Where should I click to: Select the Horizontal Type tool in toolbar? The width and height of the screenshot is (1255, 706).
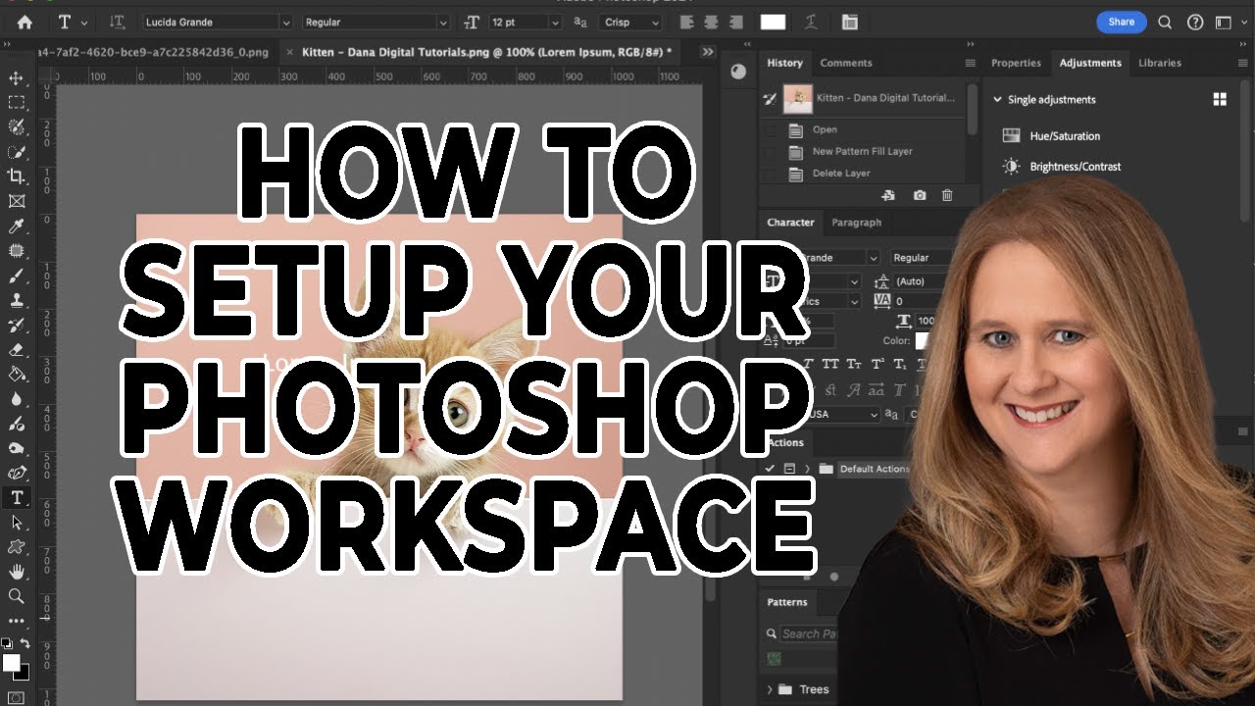click(16, 498)
